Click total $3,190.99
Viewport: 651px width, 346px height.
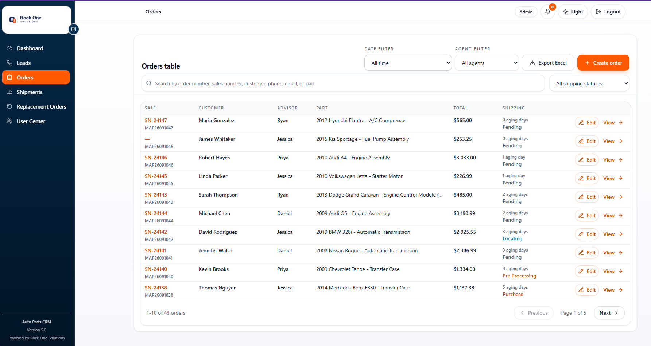(464, 213)
